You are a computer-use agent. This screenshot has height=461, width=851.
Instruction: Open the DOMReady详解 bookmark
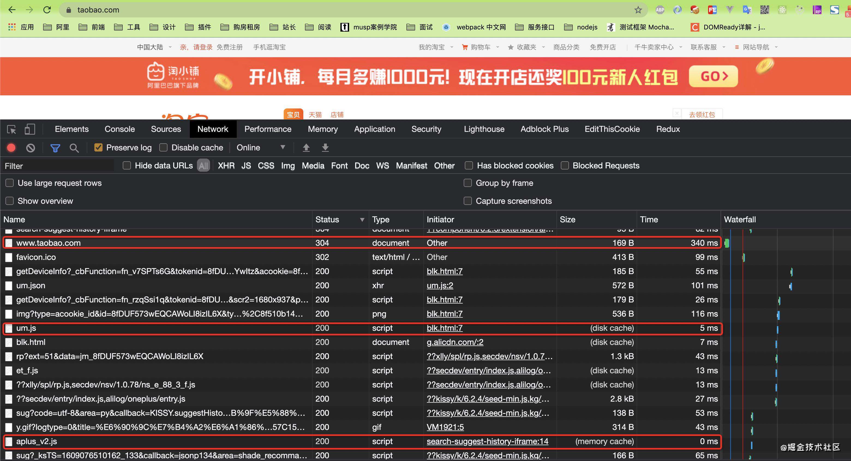728,27
